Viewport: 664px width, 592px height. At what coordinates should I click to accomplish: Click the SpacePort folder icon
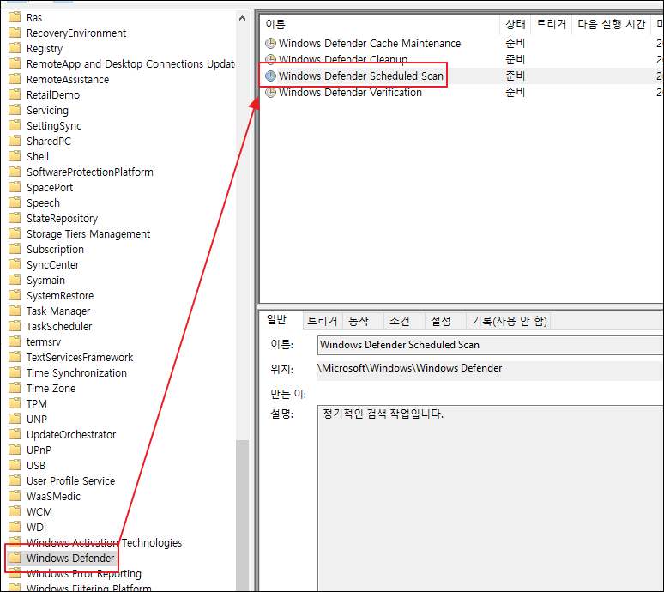[15, 187]
